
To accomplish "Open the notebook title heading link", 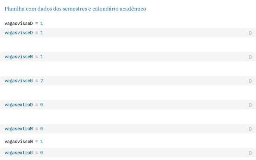I will click(x=75, y=9).
